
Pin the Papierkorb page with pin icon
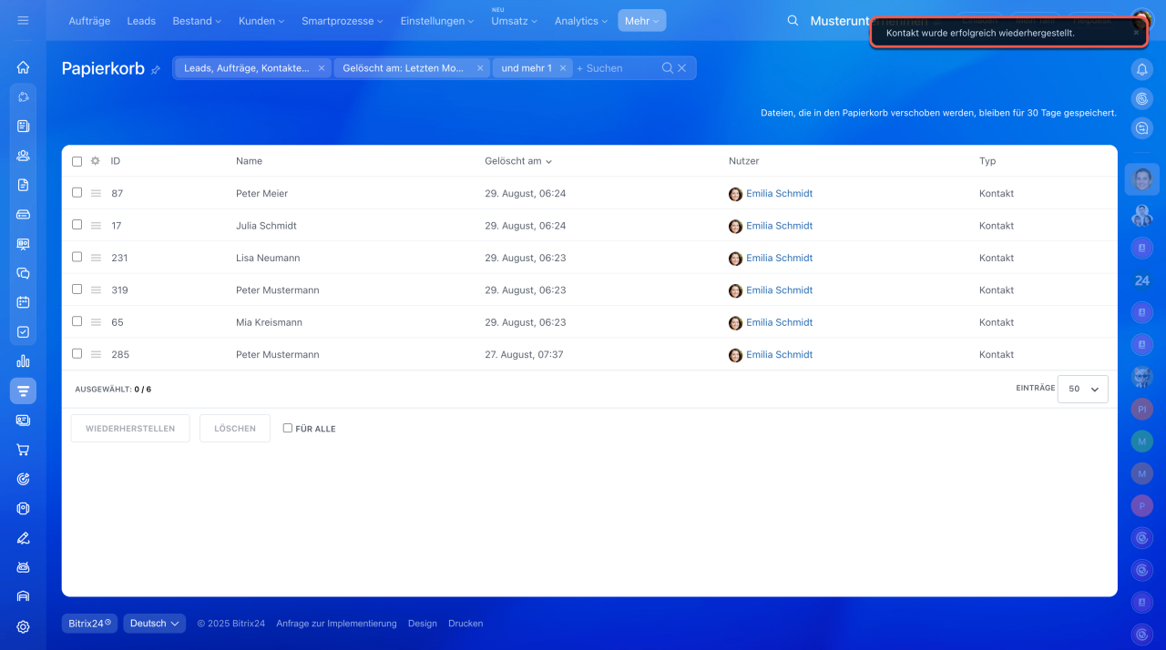pos(156,70)
